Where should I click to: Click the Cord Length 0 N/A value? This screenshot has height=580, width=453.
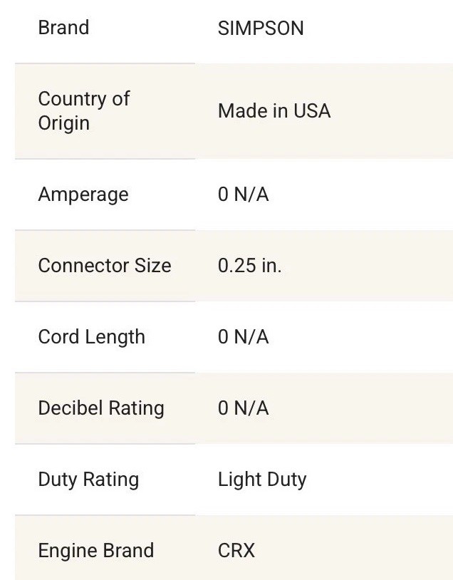click(244, 336)
